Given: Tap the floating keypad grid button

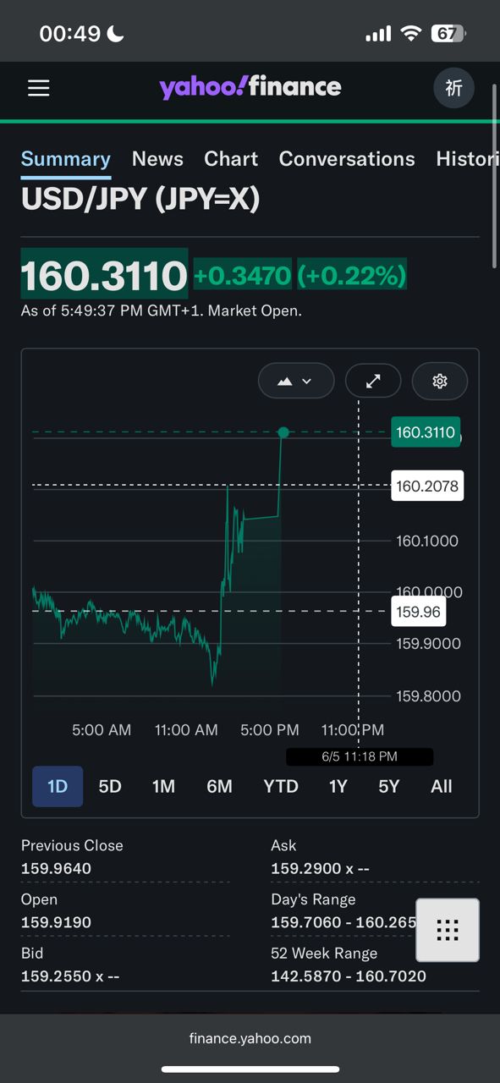Looking at the screenshot, I should (448, 930).
